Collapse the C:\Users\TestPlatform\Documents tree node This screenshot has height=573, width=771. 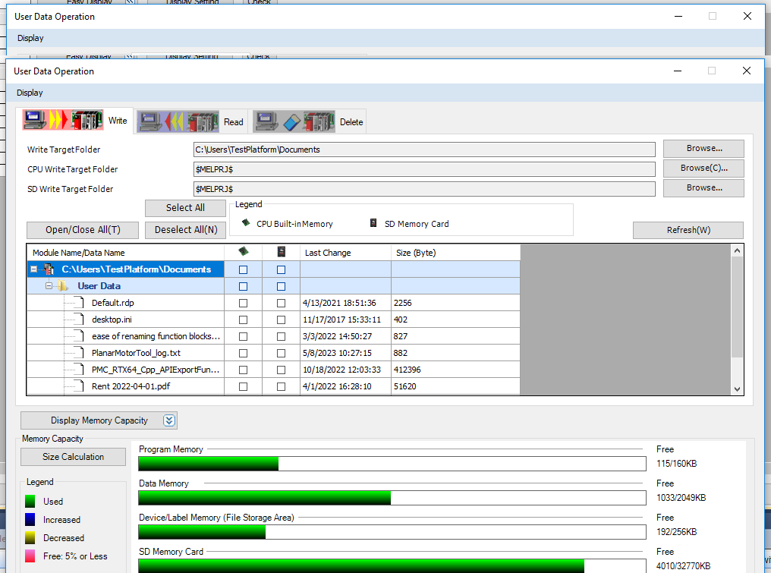(33, 269)
